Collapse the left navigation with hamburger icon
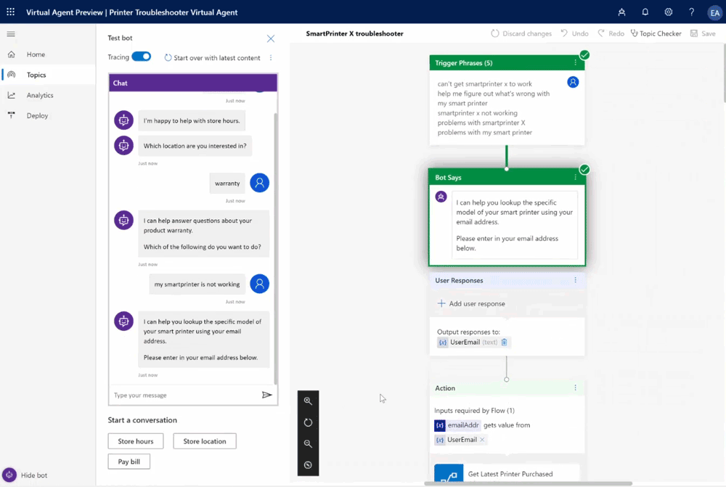 click(11, 34)
